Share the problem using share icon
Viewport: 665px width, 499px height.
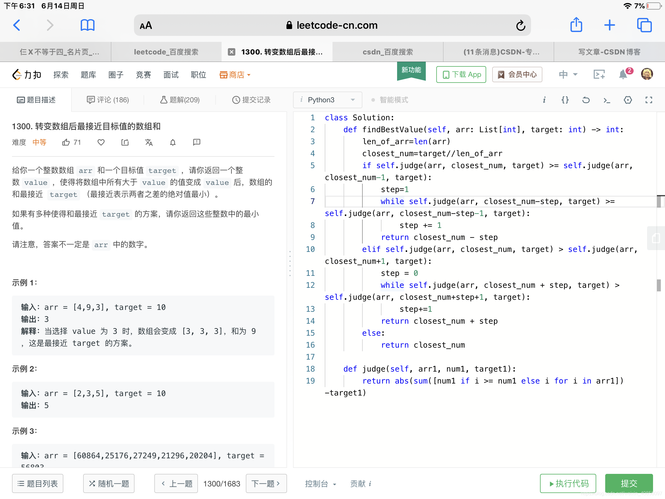tap(125, 142)
